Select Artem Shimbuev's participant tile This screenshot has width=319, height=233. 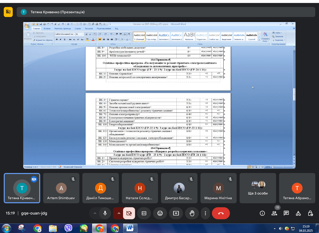tap(61, 188)
